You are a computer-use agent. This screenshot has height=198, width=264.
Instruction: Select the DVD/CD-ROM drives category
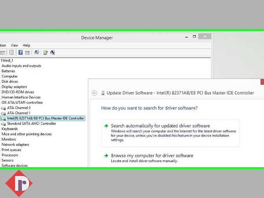[x=18, y=92]
